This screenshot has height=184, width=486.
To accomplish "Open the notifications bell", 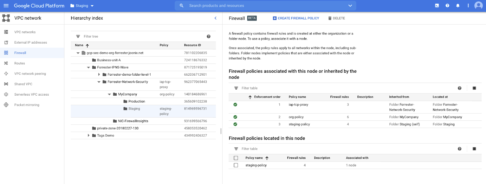I will tap(458, 6).
